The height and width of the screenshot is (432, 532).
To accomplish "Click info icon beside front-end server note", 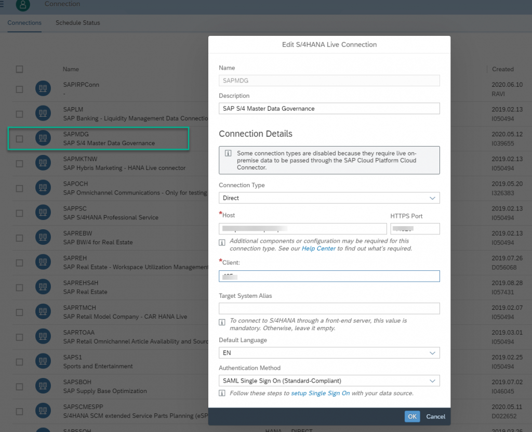I will point(222,322).
